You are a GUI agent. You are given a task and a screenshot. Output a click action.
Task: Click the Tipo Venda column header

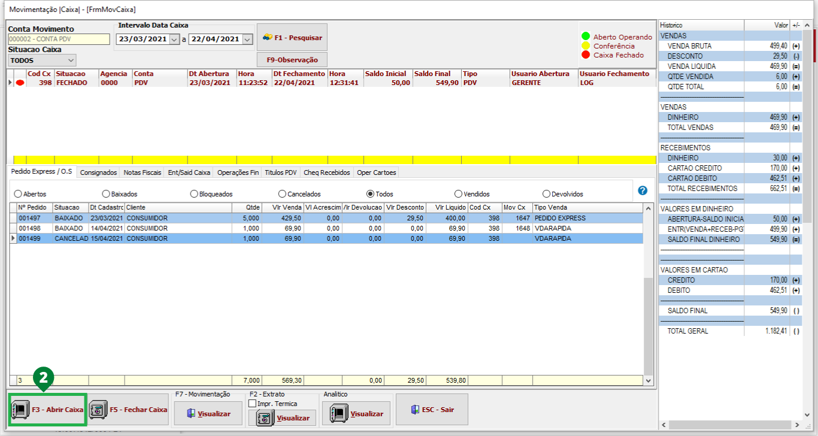coord(587,207)
